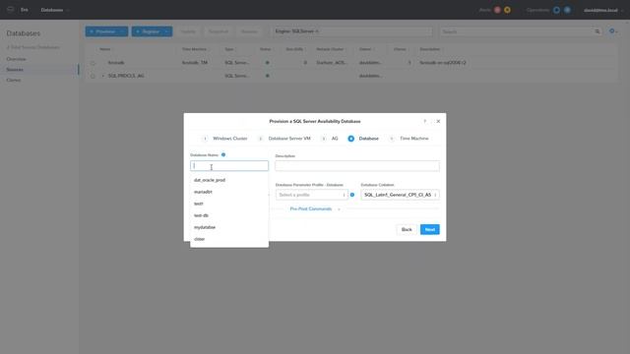630x354 pixels.
Task: Expand the Pre-Post Commands section
Action: coord(315,209)
